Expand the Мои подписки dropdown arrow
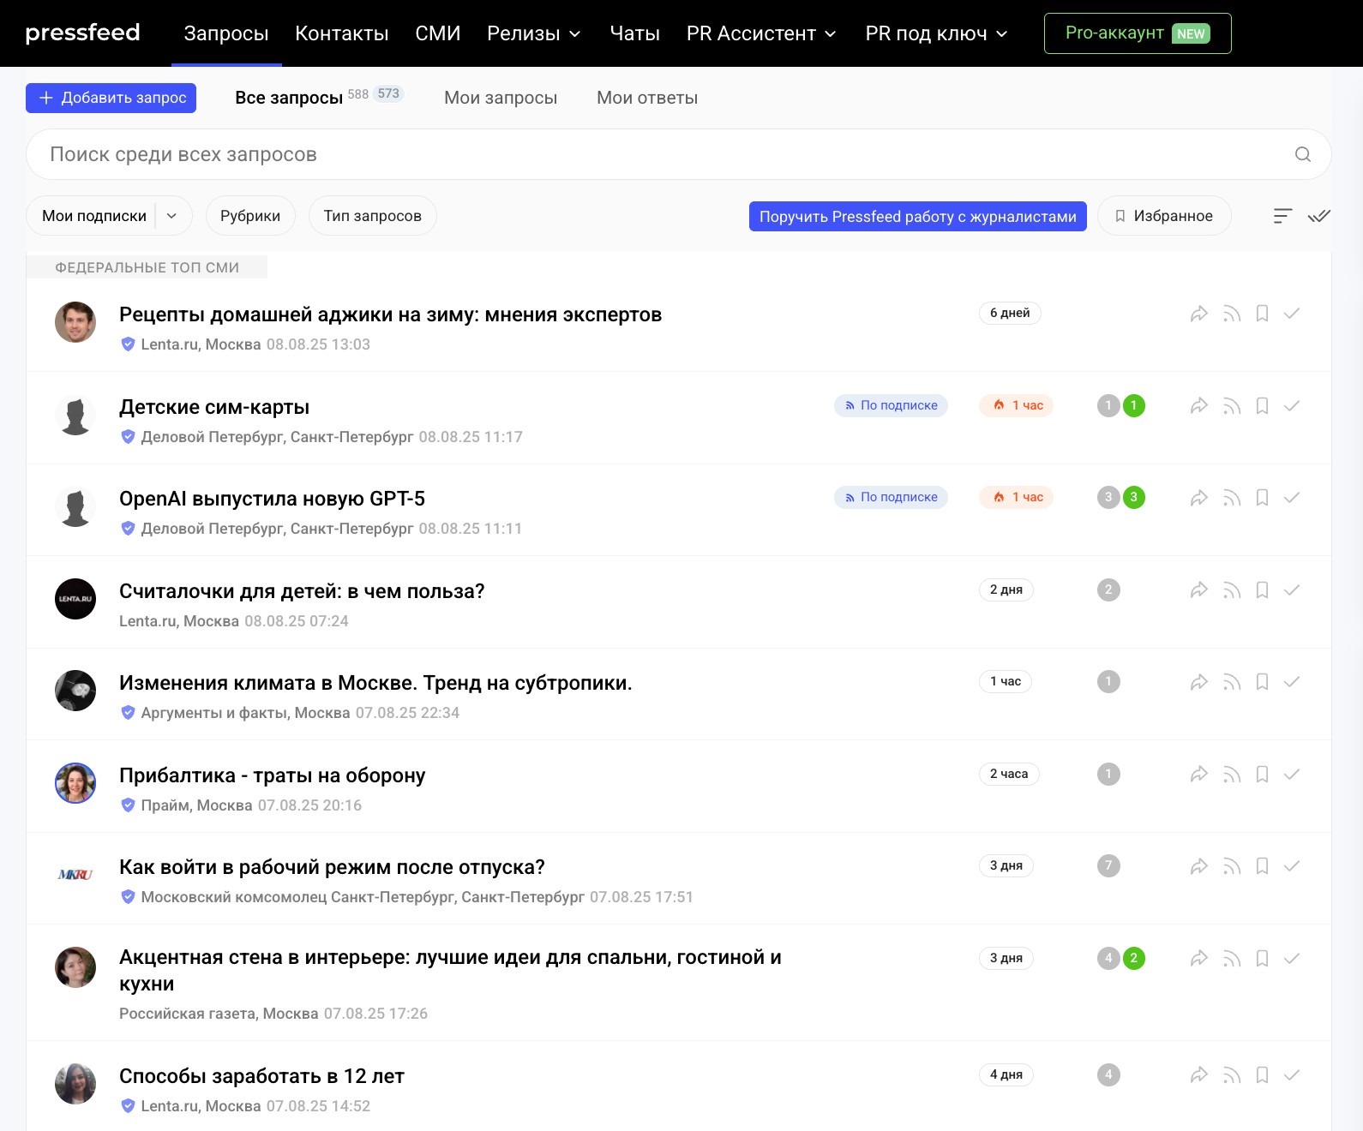 171,216
